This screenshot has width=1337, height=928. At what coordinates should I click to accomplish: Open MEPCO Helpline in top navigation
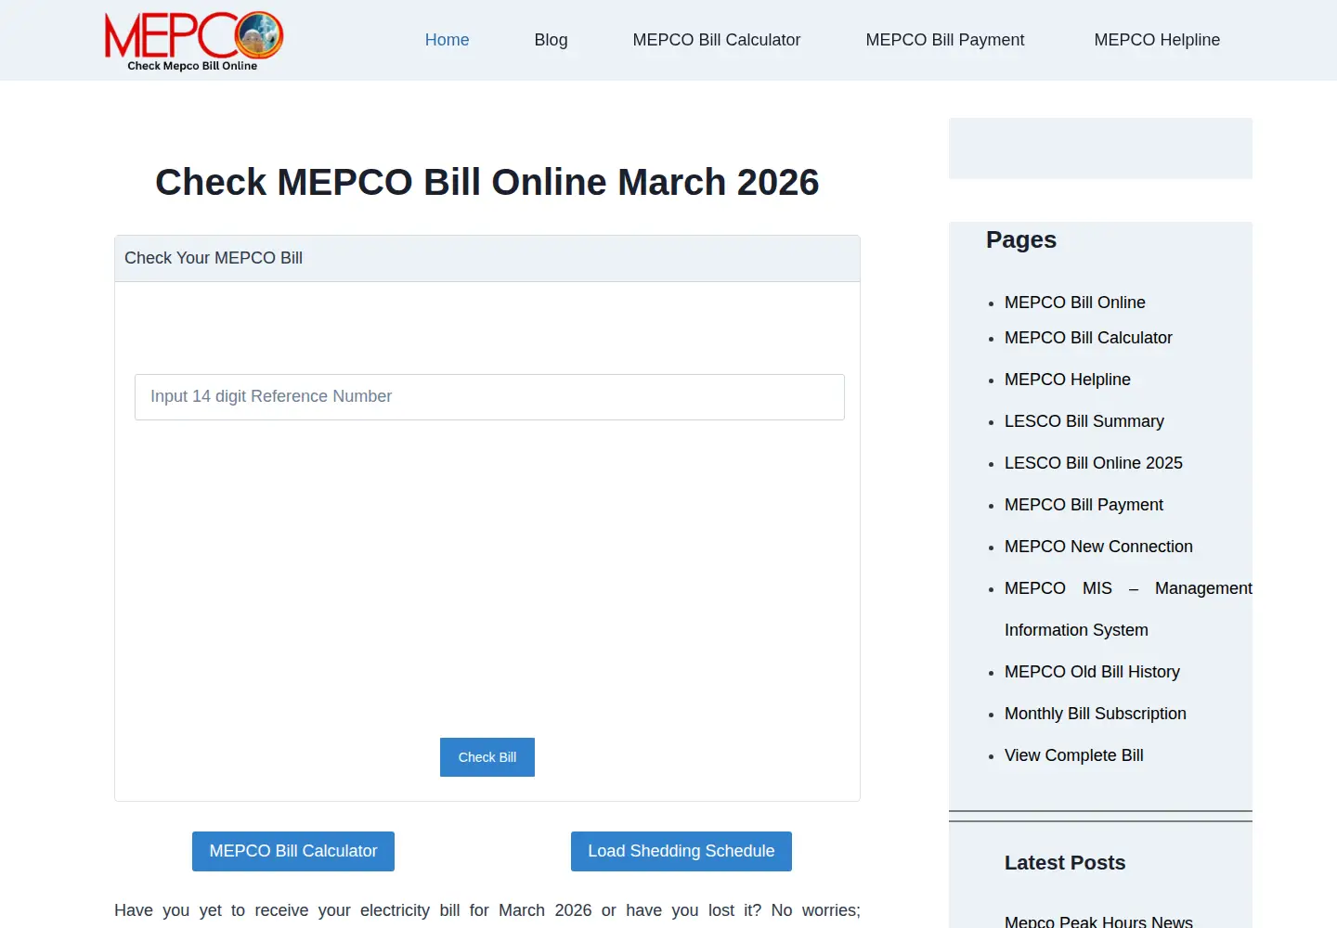coord(1157,40)
